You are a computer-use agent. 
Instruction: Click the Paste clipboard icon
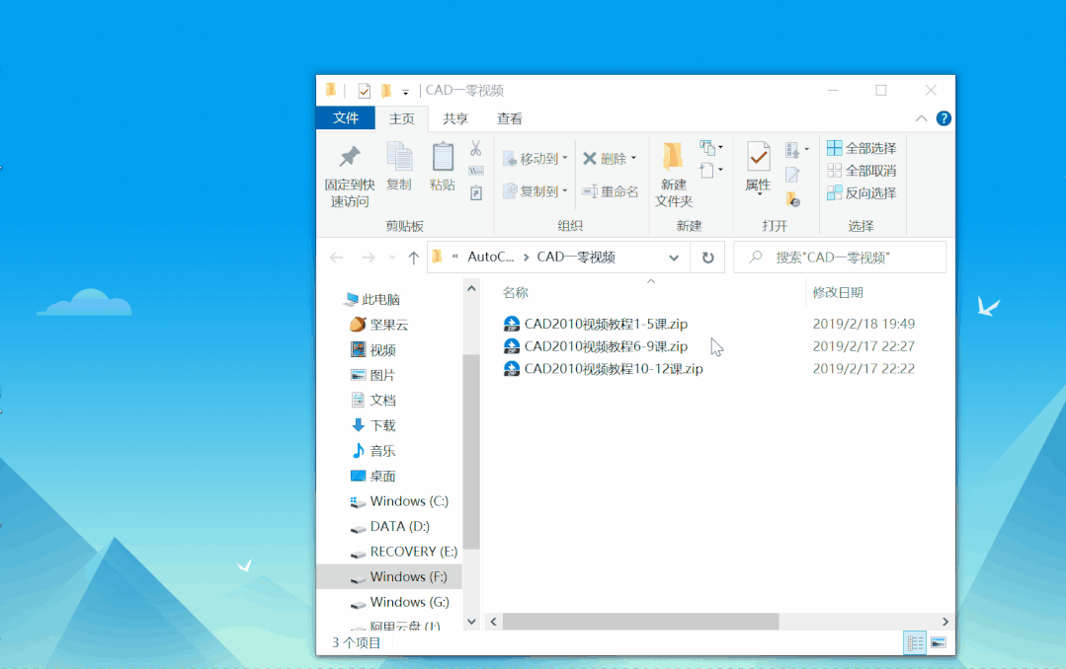click(443, 157)
